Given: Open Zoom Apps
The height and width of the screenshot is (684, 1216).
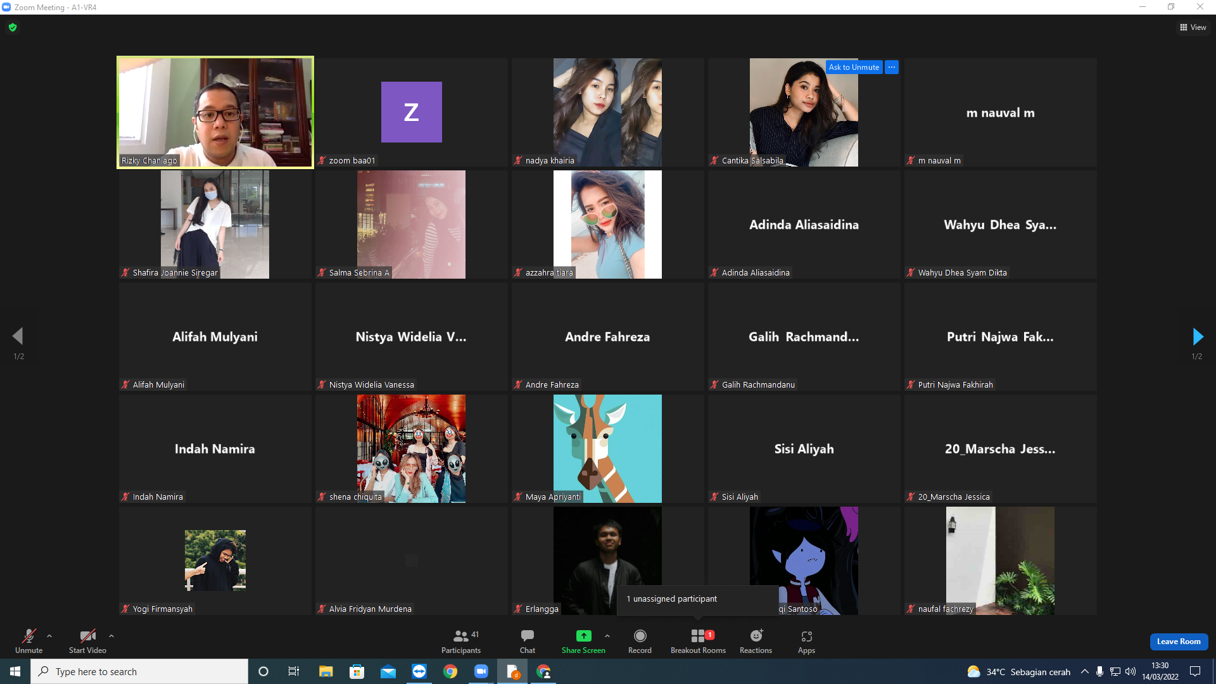Looking at the screenshot, I should tap(806, 641).
